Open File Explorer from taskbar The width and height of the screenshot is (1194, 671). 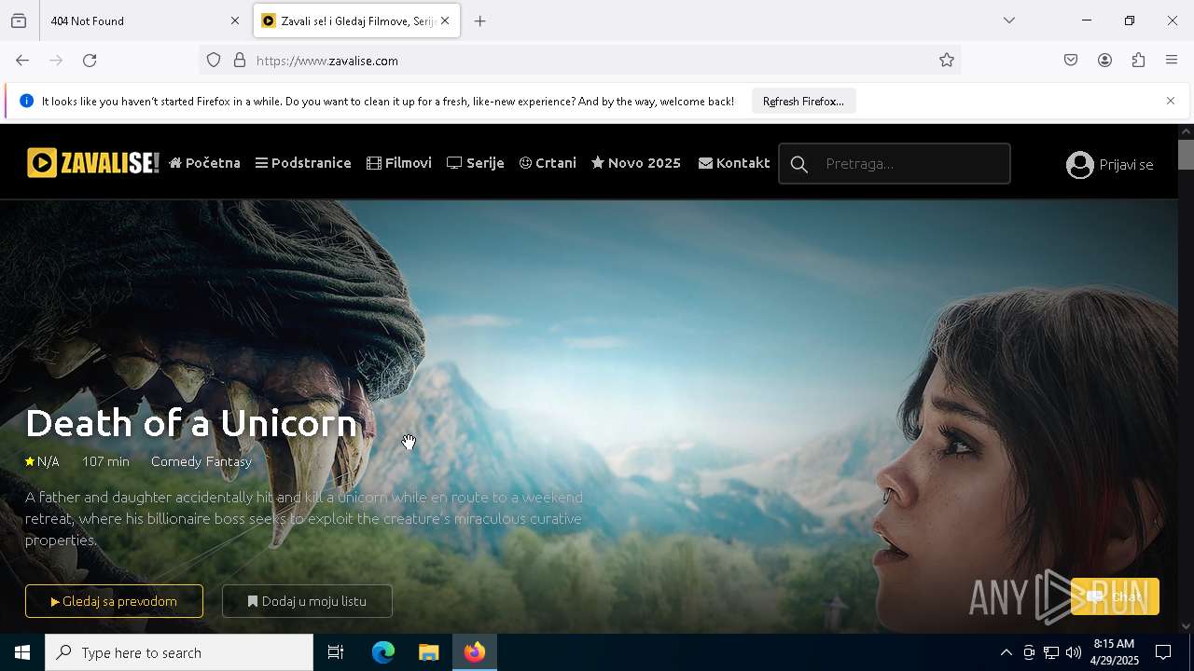tap(428, 652)
